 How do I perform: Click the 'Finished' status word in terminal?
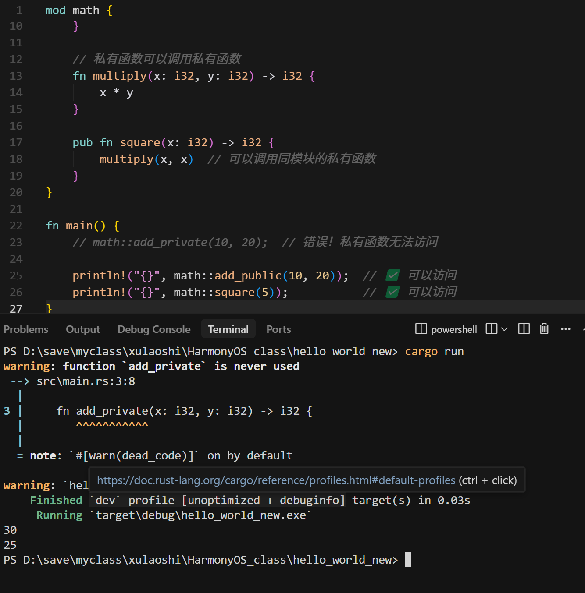tap(56, 500)
